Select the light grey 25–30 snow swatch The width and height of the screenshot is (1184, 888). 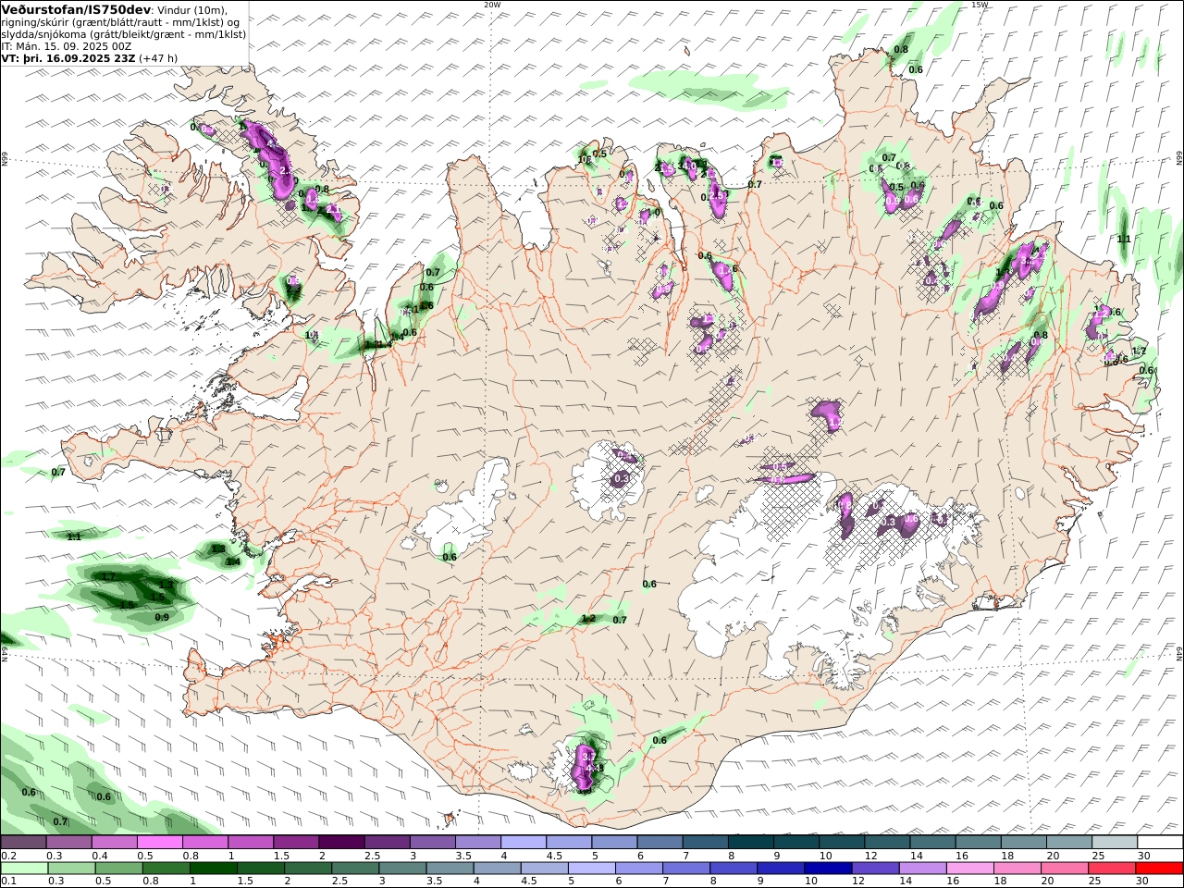[1114, 843]
